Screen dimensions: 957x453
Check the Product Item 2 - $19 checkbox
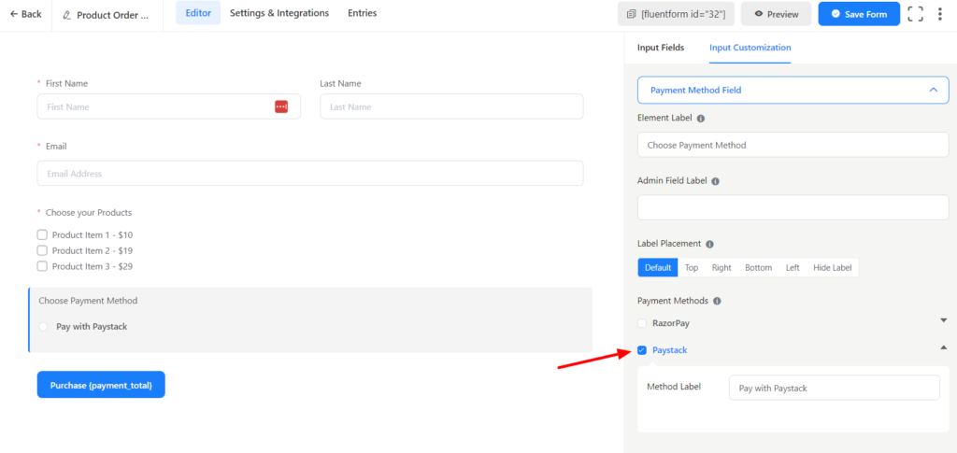tap(42, 250)
